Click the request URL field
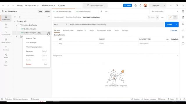Screen dimensions: 186x104 click(x=116, y=25)
